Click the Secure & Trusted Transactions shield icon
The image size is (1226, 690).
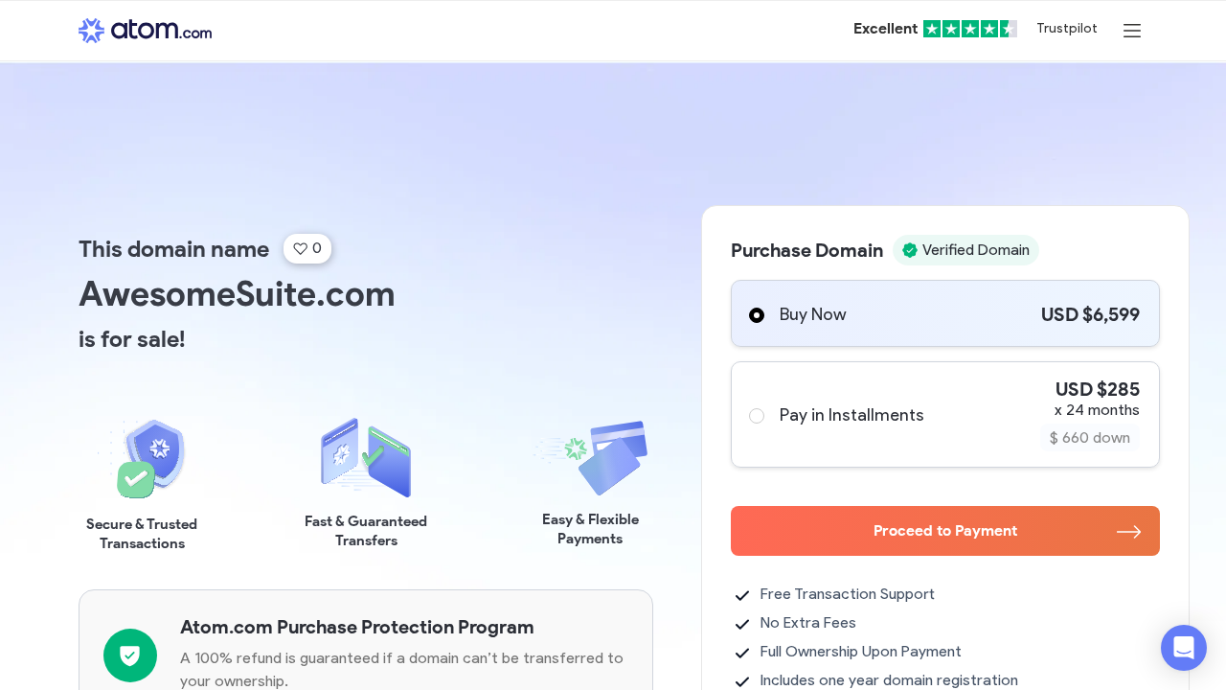click(x=143, y=458)
